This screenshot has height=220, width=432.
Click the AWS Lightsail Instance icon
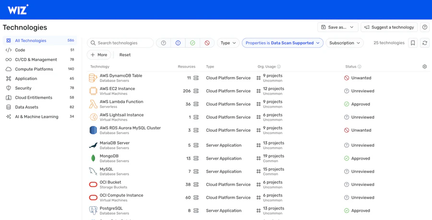point(93,117)
